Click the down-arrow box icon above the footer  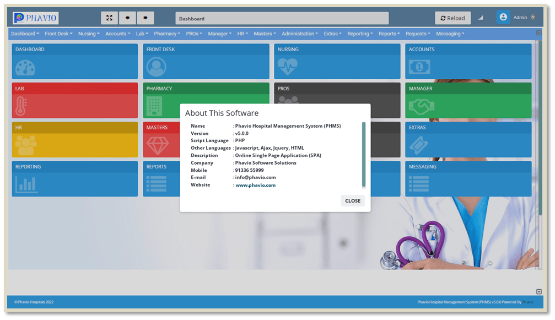click(538, 292)
